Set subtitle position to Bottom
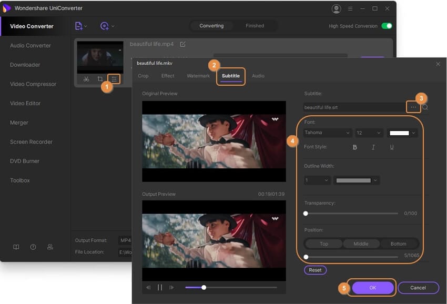 click(398, 244)
